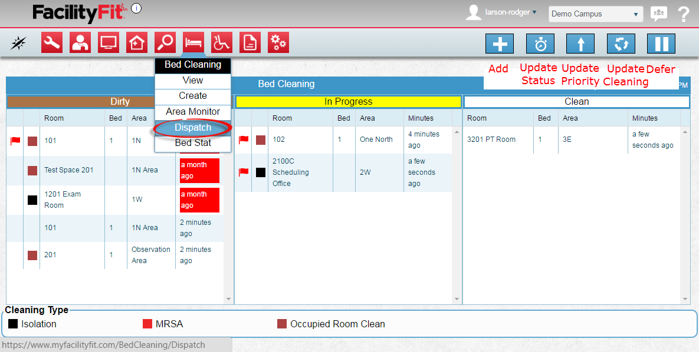Click the wrench maintenance icon
The image size is (699, 352).
[52, 42]
